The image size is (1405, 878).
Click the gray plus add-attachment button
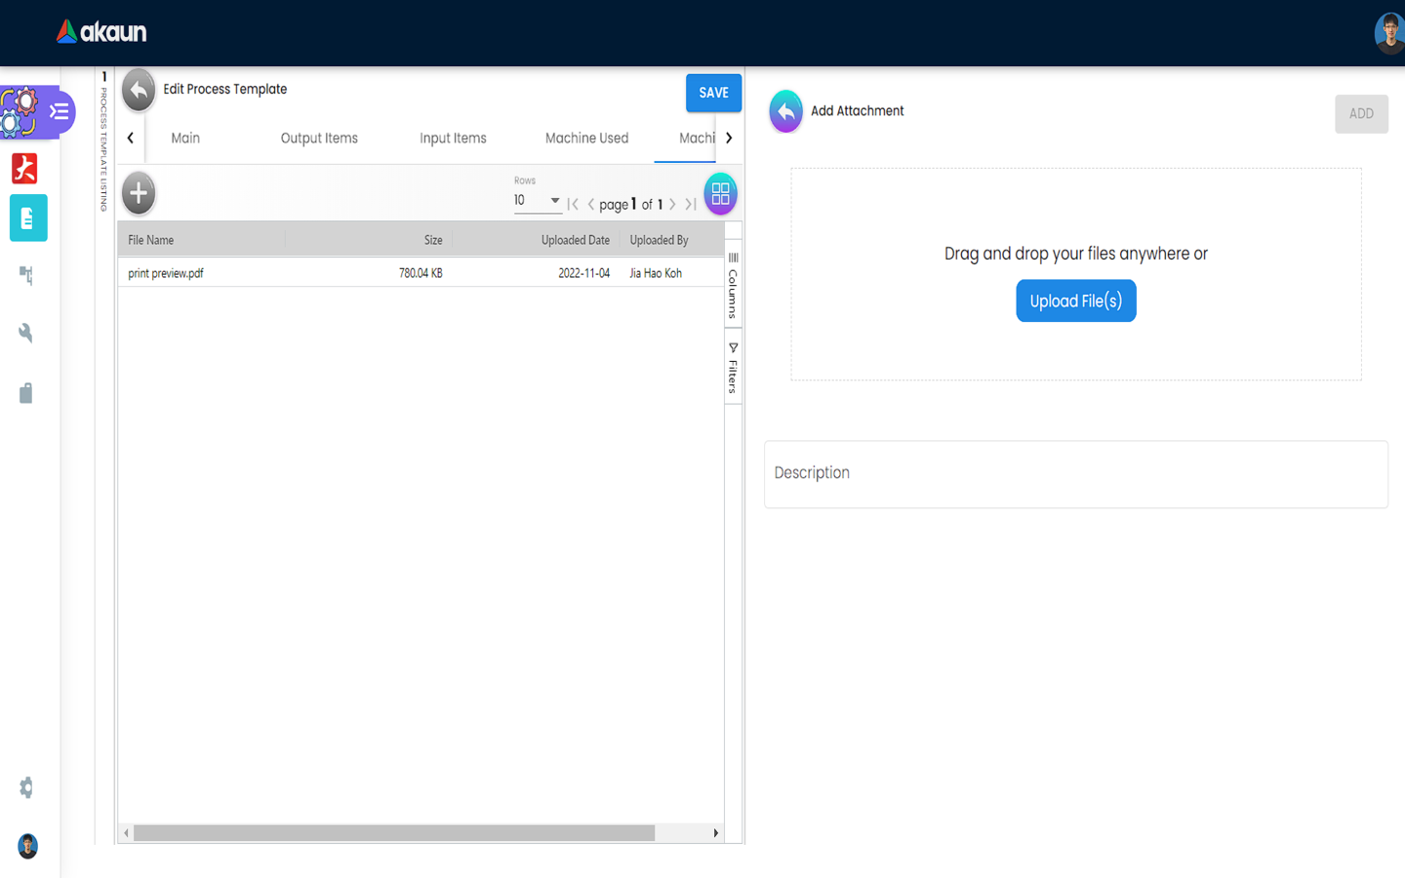[139, 193]
